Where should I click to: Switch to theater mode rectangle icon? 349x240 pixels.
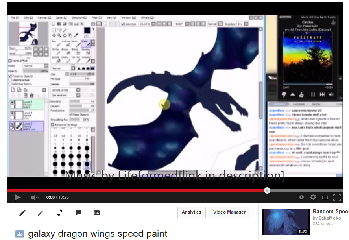pyautogui.click(x=325, y=197)
